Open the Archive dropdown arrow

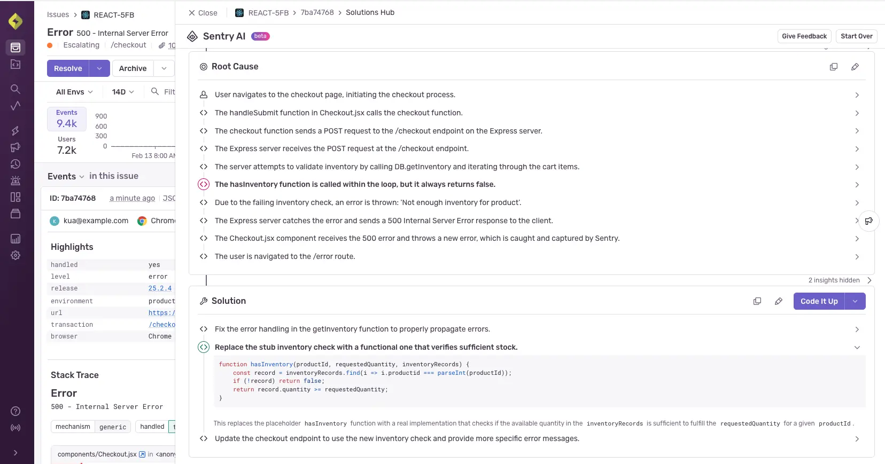(164, 68)
